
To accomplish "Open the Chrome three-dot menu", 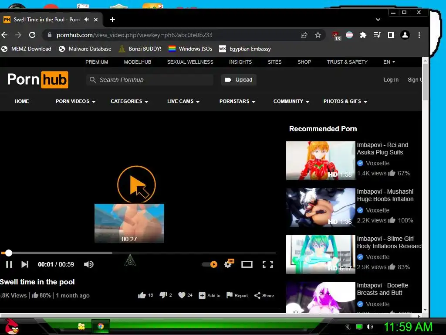I will pyautogui.click(x=419, y=35).
